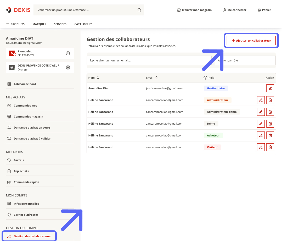The width and height of the screenshot is (282, 241).
Task: Open Carnet d'adresses
Action: (40, 215)
